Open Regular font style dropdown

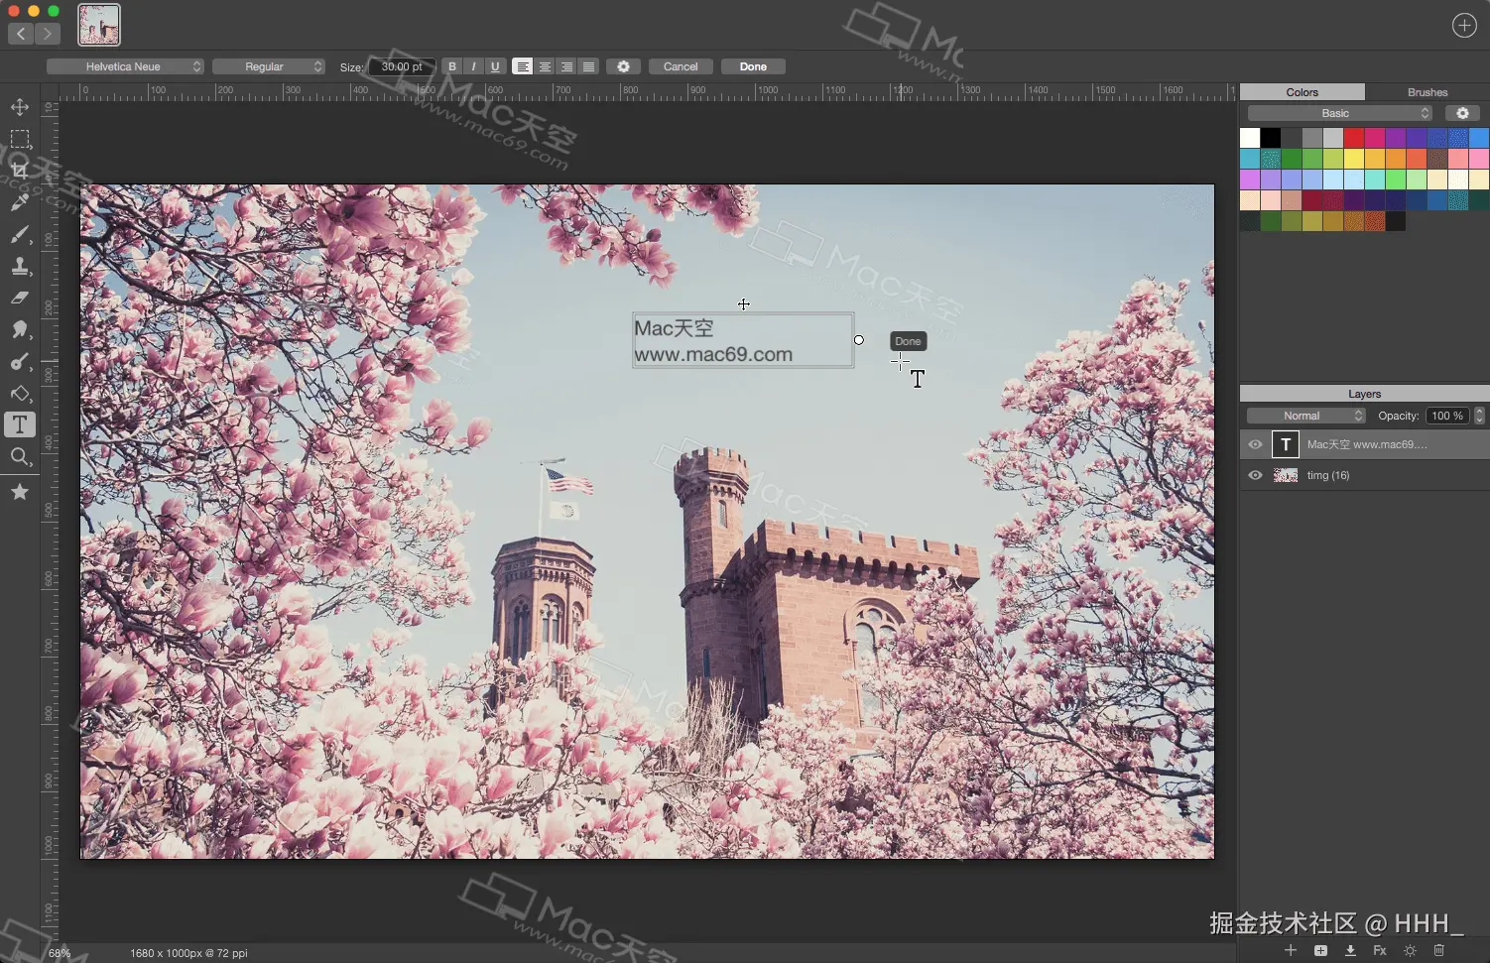pos(269,66)
